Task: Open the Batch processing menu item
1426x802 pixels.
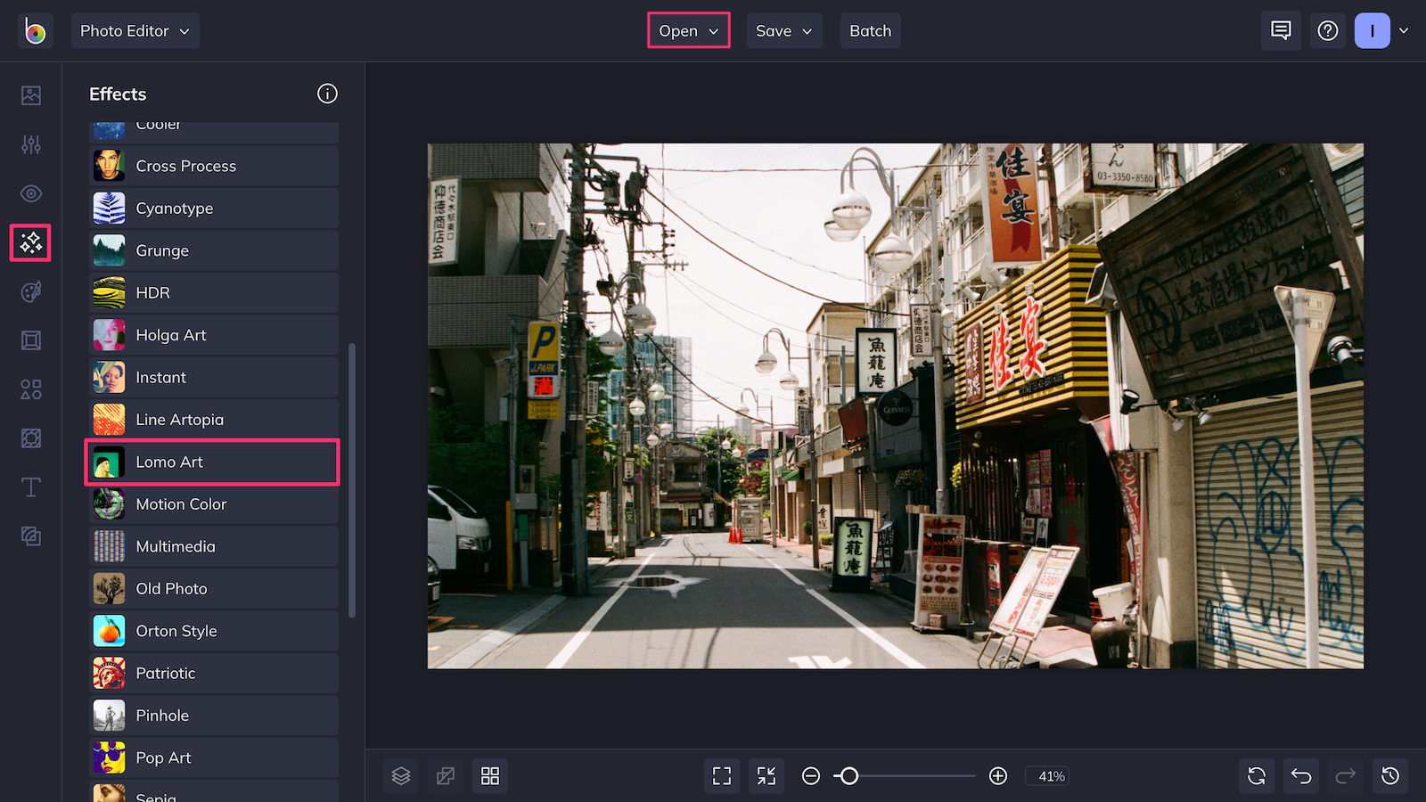Action: (x=870, y=30)
